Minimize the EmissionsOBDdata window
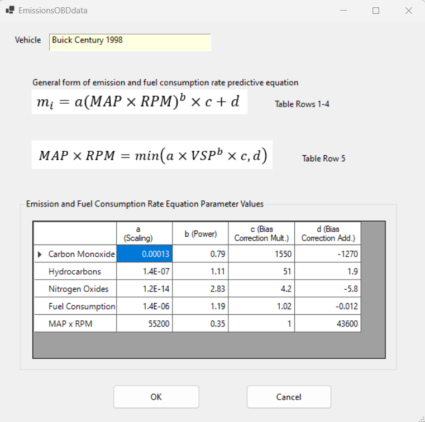The width and height of the screenshot is (425, 422). 343,11
